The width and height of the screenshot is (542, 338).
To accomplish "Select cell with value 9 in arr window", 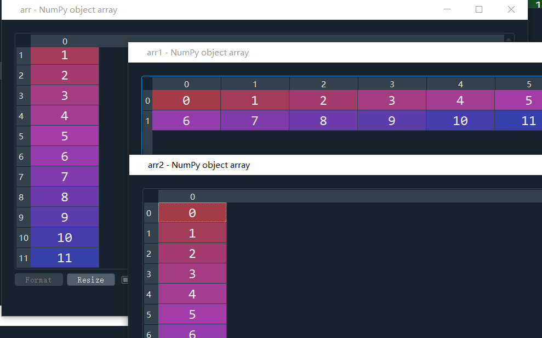I will click(65, 217).
